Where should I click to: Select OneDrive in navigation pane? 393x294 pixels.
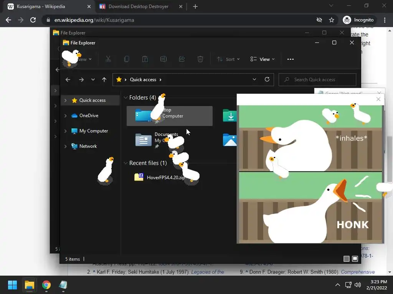(x=89, y=116)
